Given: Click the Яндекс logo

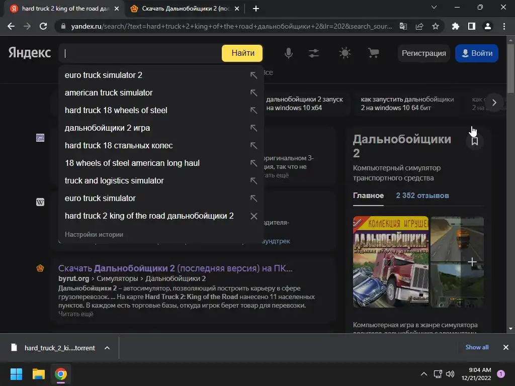Looking at the screenshot, I should (x=30, y=52).
